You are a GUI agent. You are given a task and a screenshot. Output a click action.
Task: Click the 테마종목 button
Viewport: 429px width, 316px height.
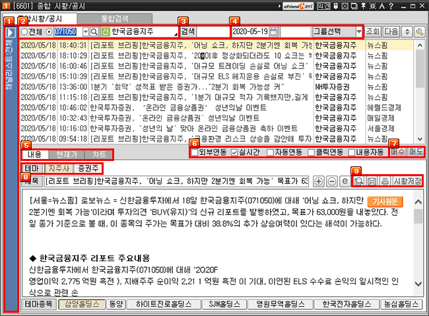[38, 304]
